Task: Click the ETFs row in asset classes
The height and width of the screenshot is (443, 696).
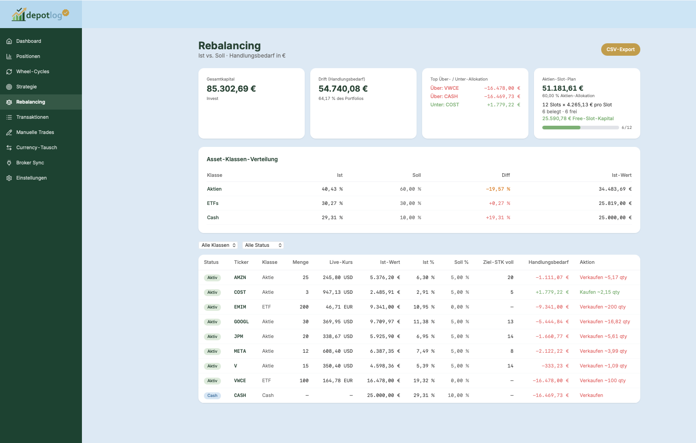Action: (419, 204)
